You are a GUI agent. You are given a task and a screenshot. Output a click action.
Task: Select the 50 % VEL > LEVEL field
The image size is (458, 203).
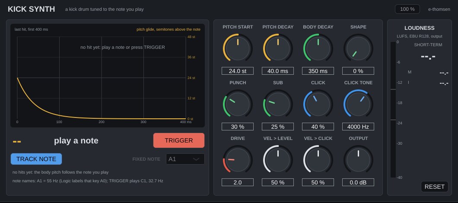click(278, 183)
